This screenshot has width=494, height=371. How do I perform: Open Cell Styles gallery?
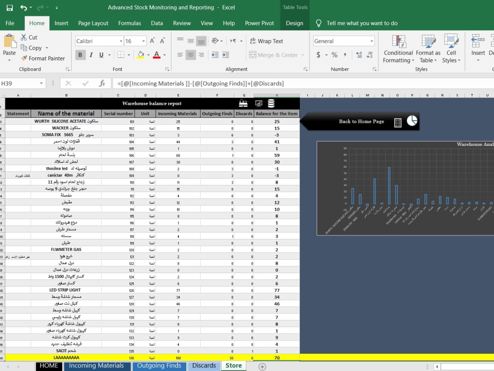[x=451, y=49]
